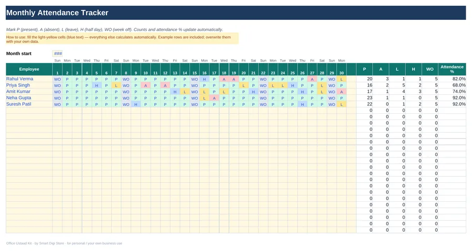Click Suresh Patil's L cell on day 30
Image resolution: width=472 pixels, height=251 pixels.
(x=341, y=104)
